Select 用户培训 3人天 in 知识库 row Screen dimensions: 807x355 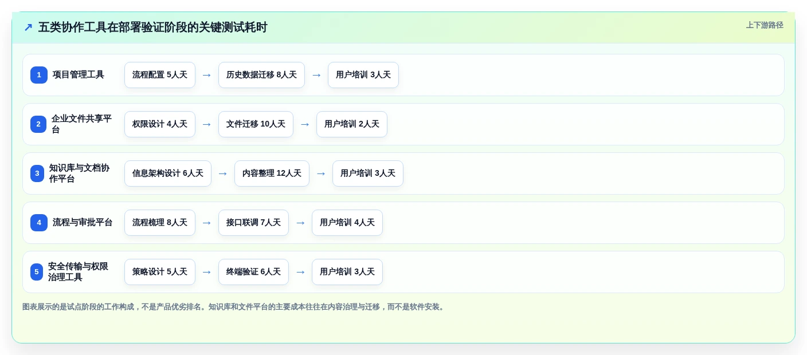(x=368, y=173)
